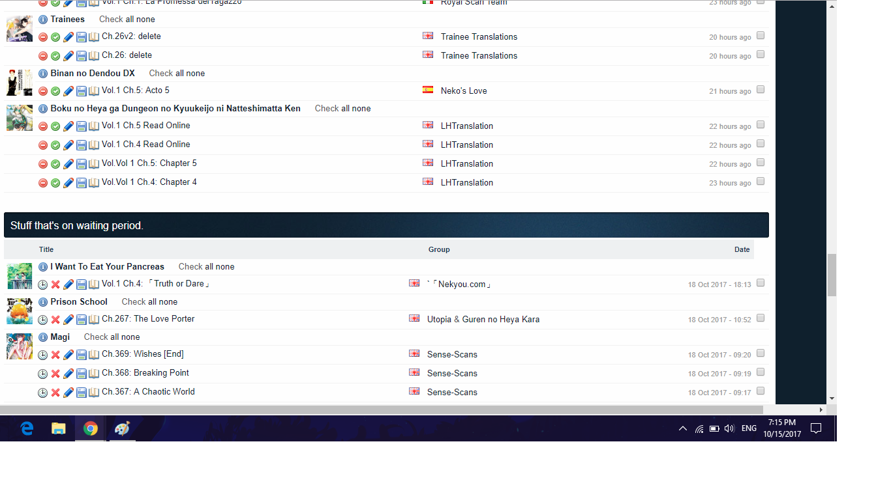Open book icon for Vol.1 Ch.4 Read Online
The width and height of the screenshot is (891, 500).
pyautogui.click(x=94, y=145)
